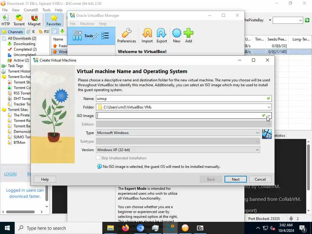Open the 7-Zip taskbar icon
This screenshot has height=234, width=312.
tap(200, 228)
